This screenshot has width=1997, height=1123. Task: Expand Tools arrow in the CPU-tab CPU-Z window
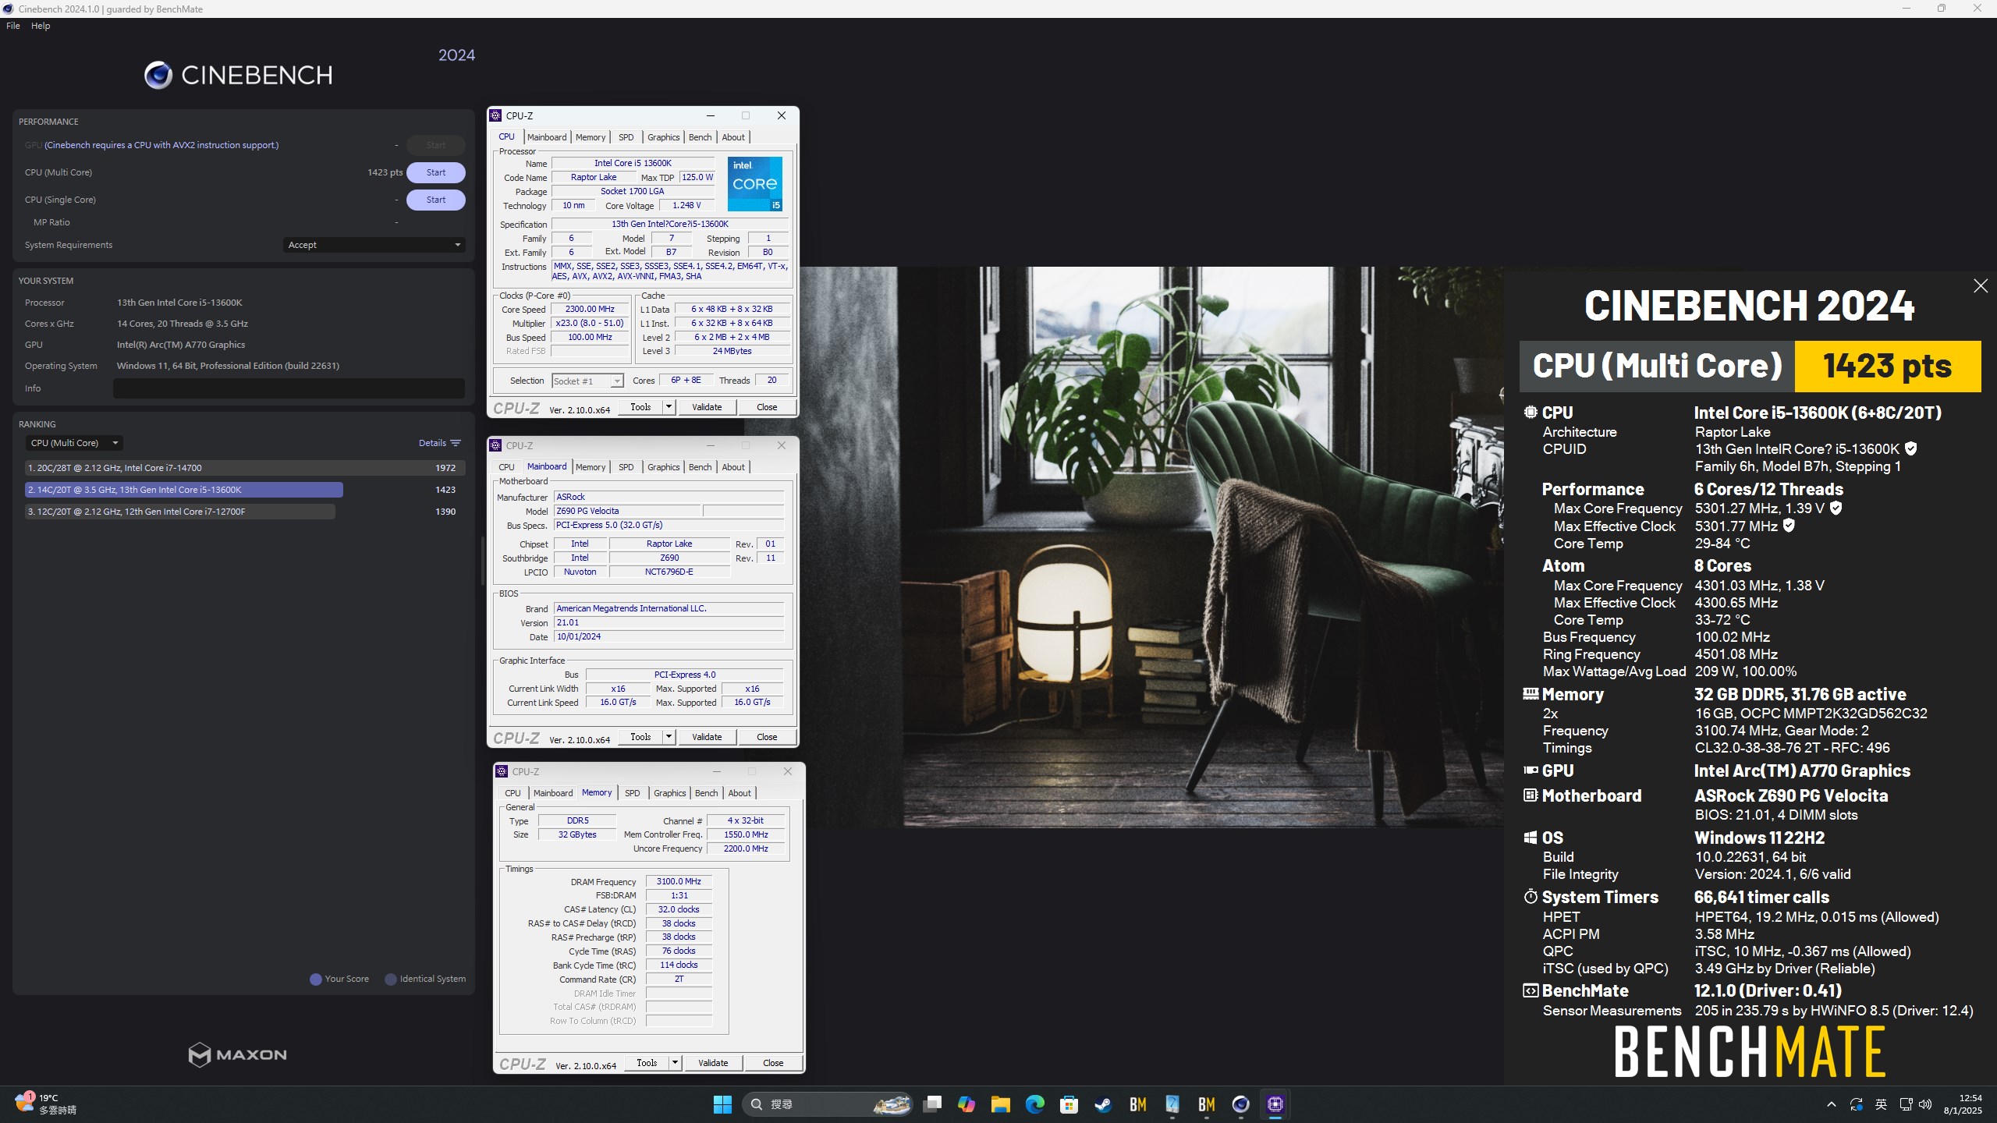tap(669, 407)
